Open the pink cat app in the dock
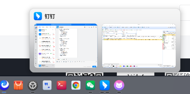190x94 pixels. (x=119, y=85)
